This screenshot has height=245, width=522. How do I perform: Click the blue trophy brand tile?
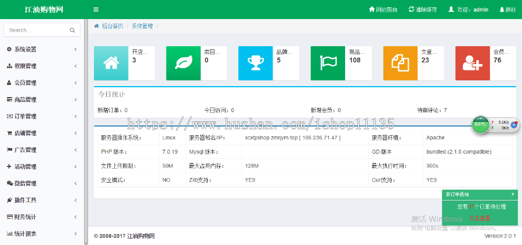255,63
